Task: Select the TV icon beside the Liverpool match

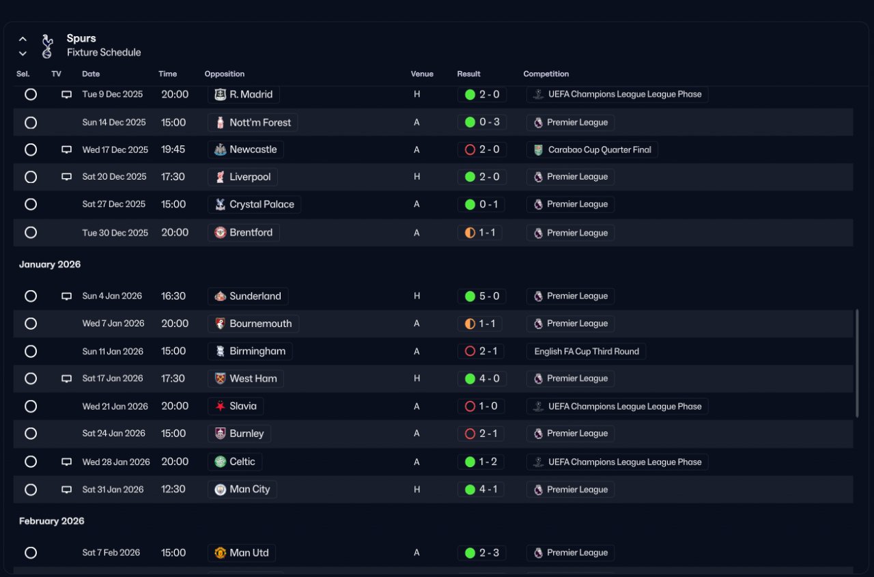Action: point(67,177)
